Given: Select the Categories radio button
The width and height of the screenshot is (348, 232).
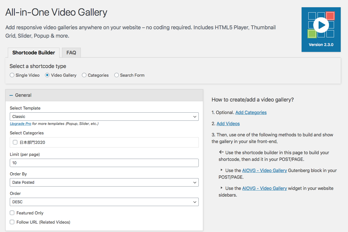Looking at the screenshot, I should click(84, 75).
